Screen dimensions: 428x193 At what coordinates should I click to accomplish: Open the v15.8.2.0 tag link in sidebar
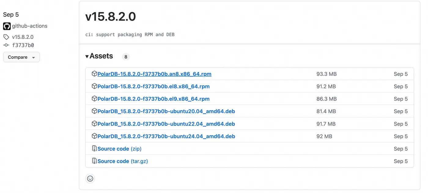pyautogui.click(x=23, y=37)
